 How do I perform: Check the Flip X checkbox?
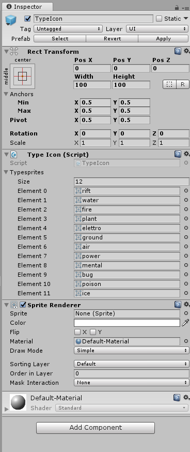[x=77, y=332]
